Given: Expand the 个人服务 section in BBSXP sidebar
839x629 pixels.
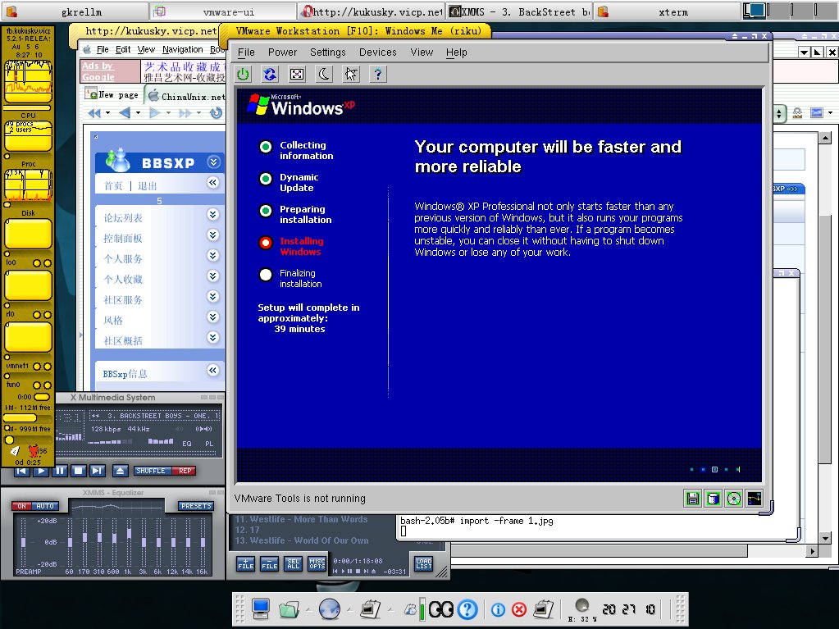Looking at the screenshot, I should (x=213, y=255).
